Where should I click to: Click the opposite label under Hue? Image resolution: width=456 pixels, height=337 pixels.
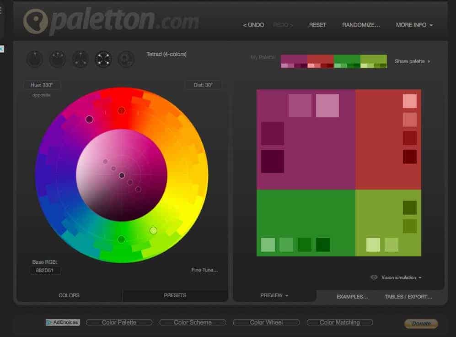[x=41, y=95]
